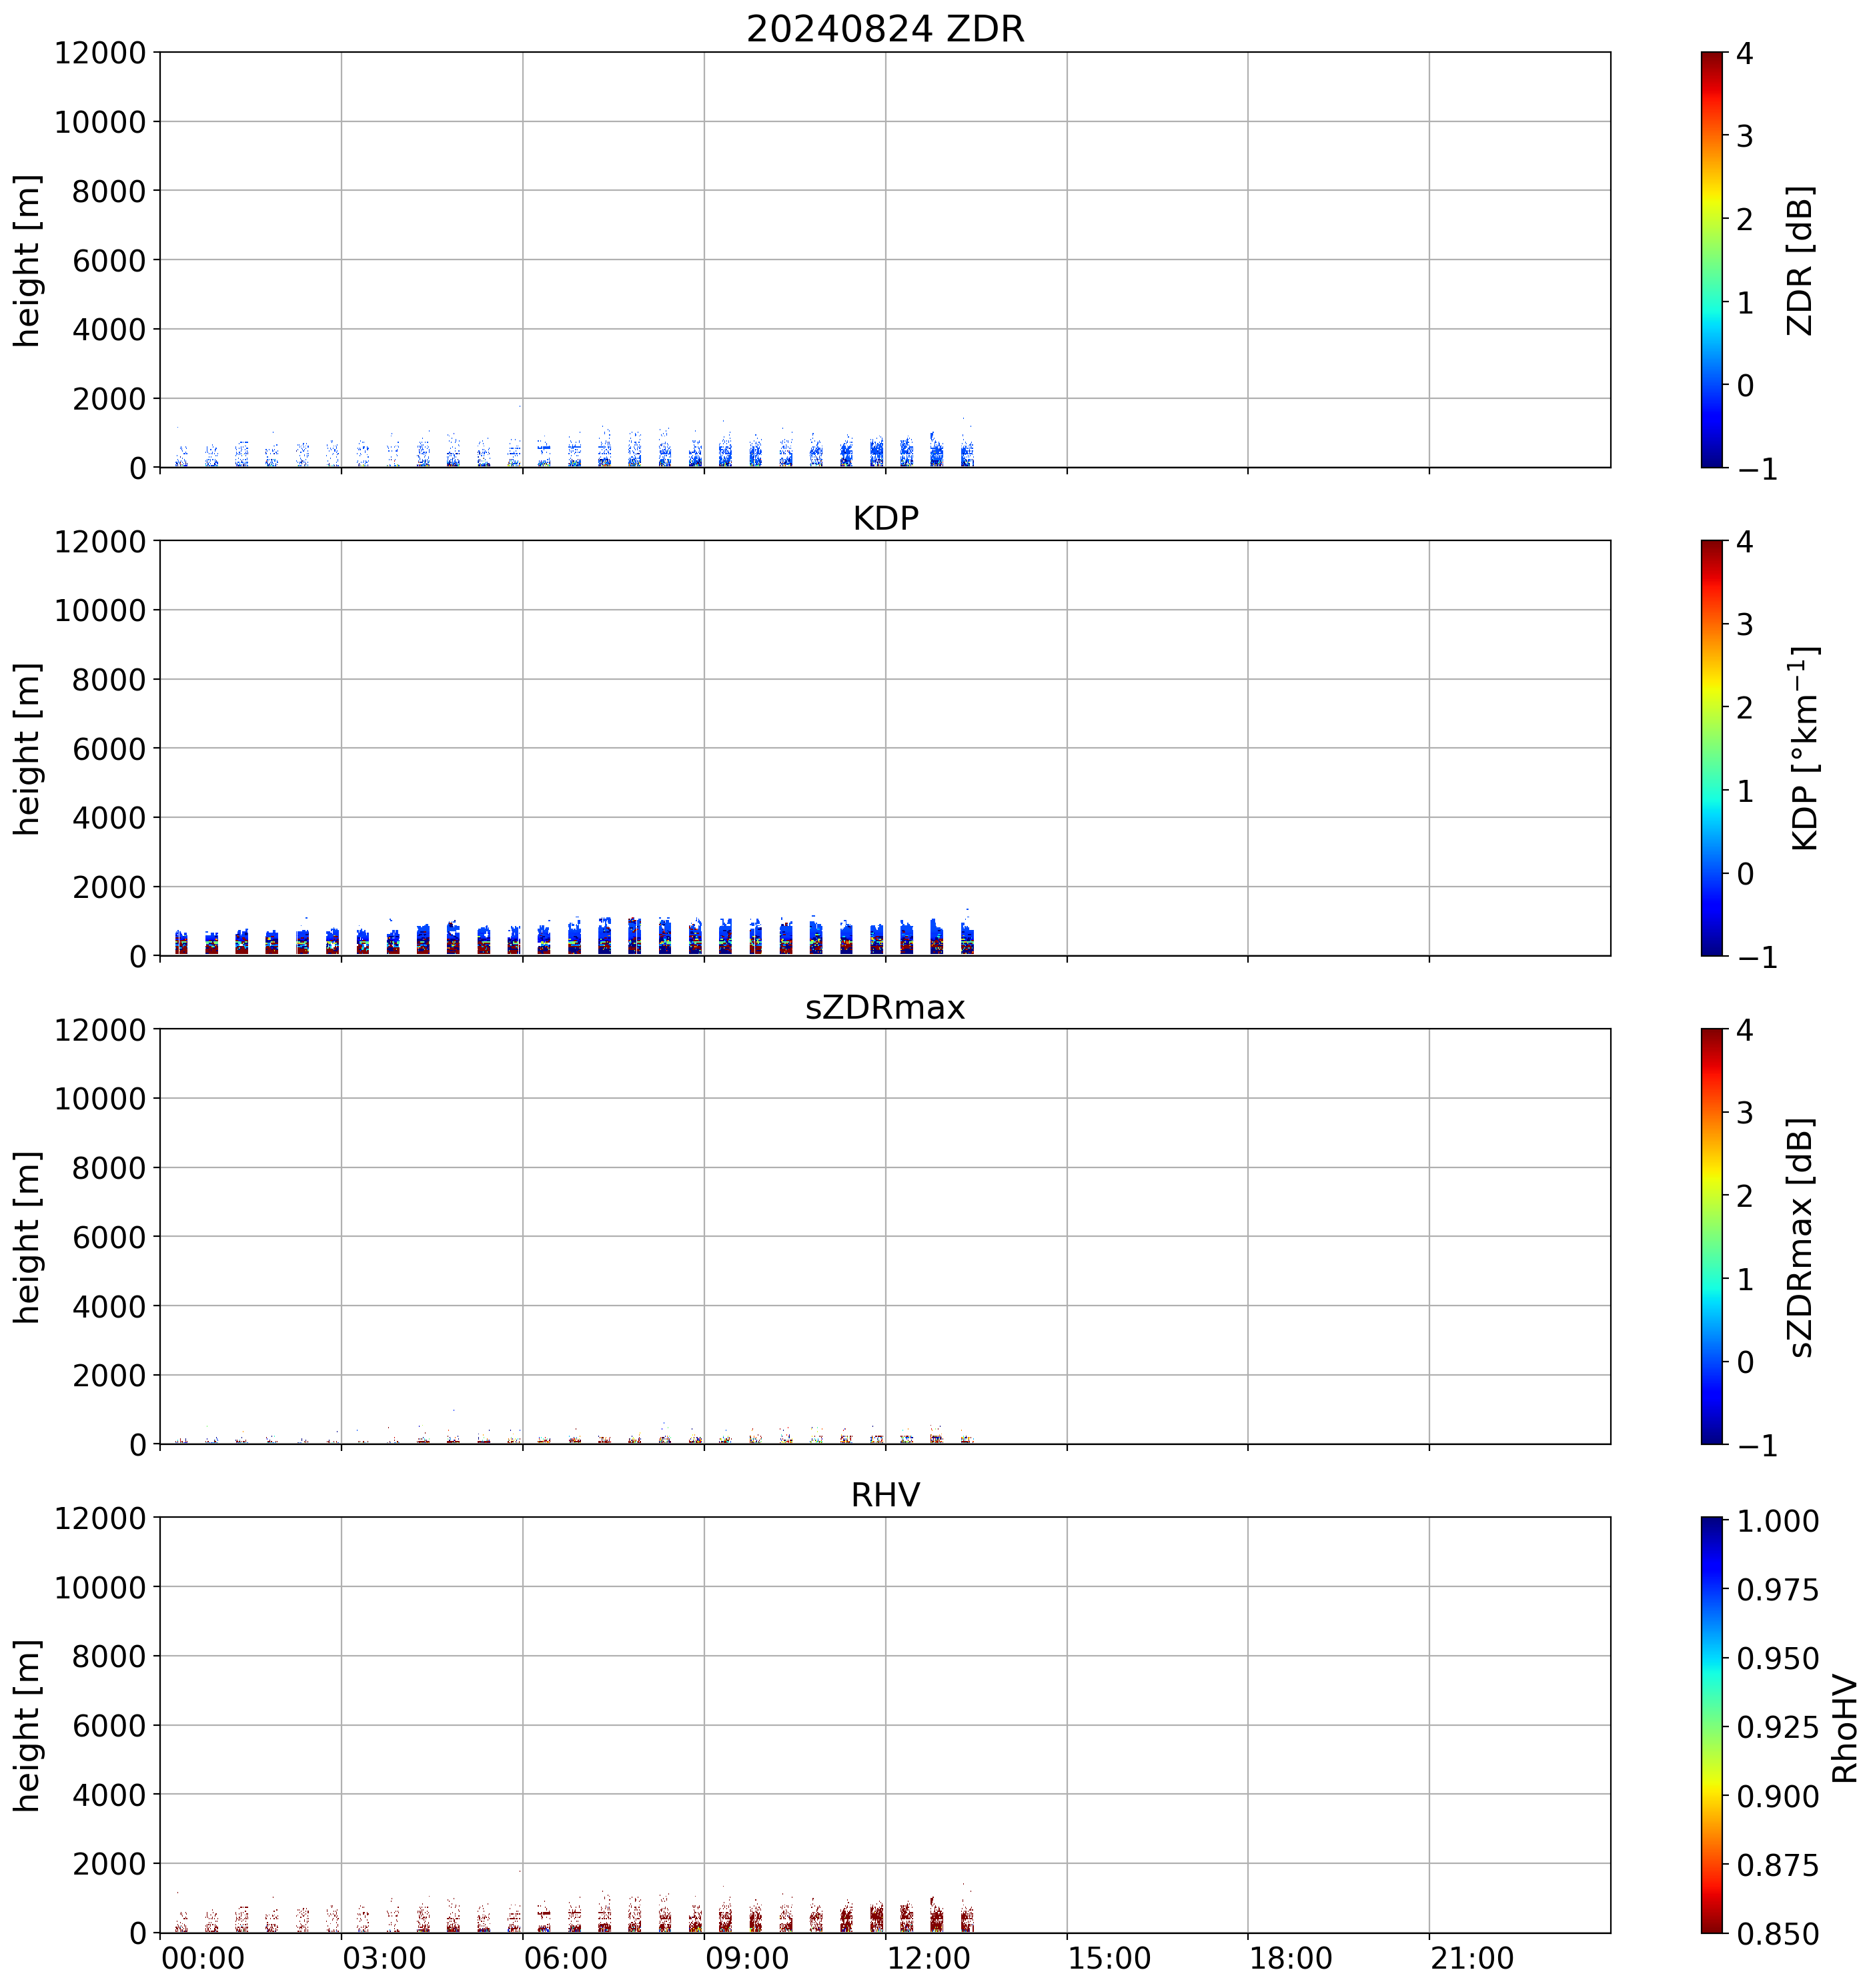This screenshot has height=1988, width=1873.
Task: Click the '20240824 ZDR' plot title
Action: click(x=885, y=29)
